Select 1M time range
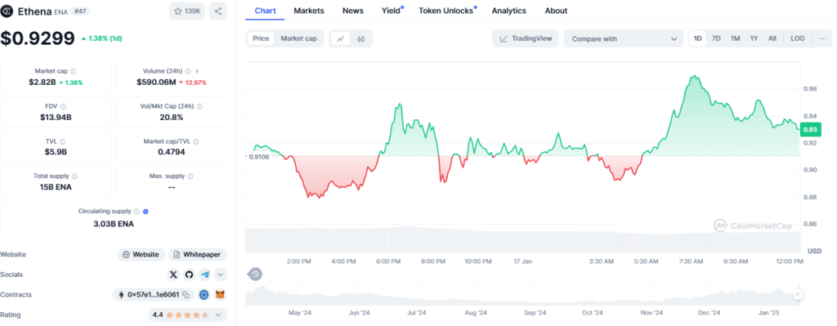The image size is (837, 326). click(x=735, y=38)
